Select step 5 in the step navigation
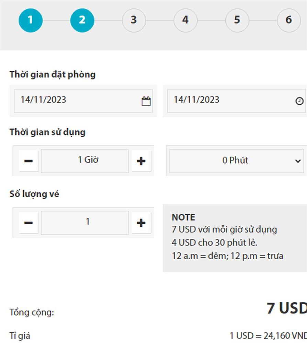This screenshot has height=343, width=307. tap(237, 20)
